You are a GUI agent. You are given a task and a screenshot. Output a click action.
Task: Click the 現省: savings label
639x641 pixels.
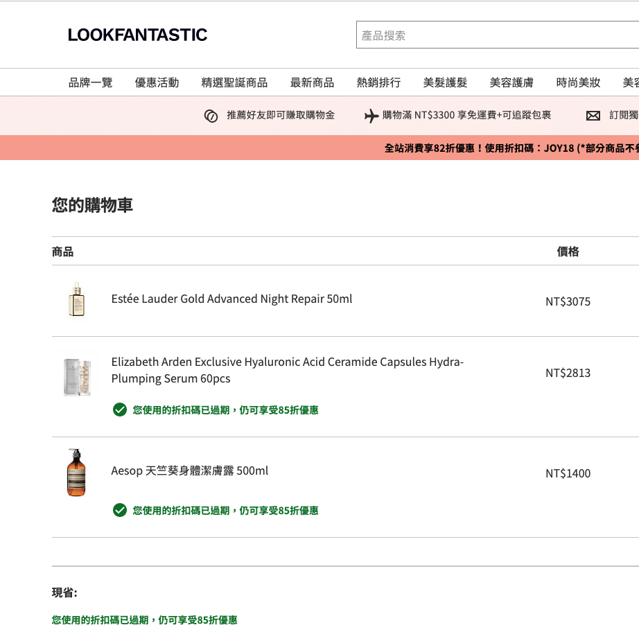(64, 592)
